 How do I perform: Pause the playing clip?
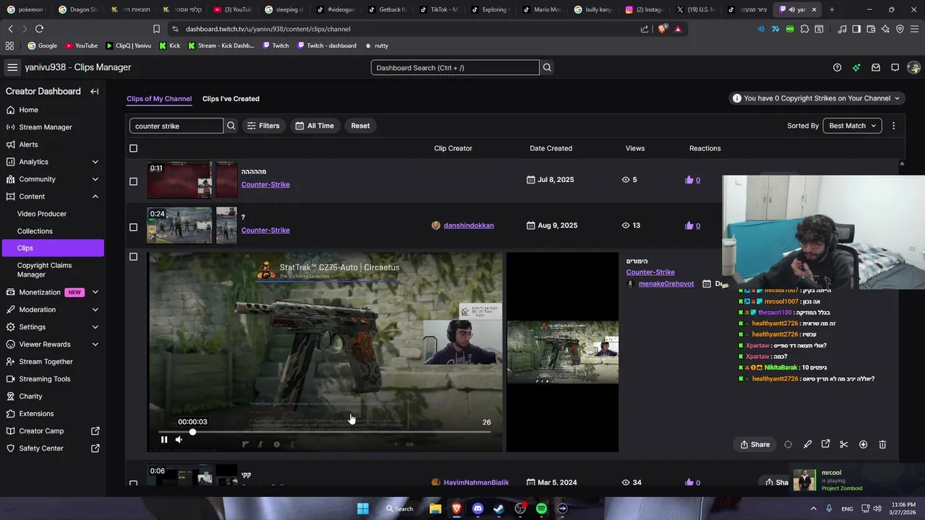[x=164, y=439]
